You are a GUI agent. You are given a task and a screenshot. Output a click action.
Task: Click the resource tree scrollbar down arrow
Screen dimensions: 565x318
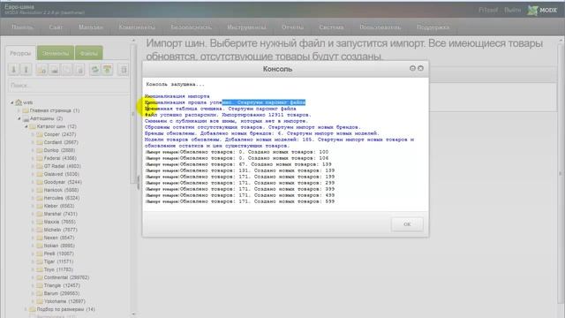133,314
